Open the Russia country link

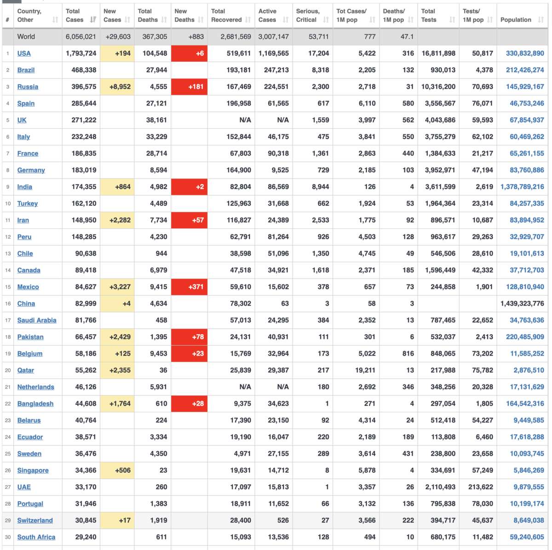click(28, 87)
